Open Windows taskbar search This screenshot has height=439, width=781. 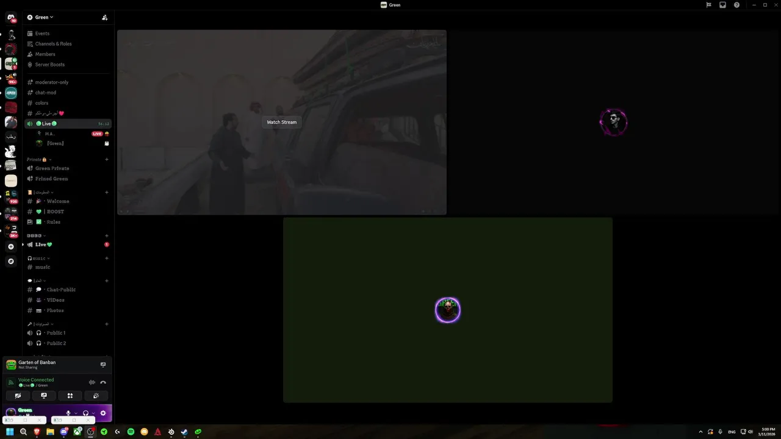coord(23,432)
